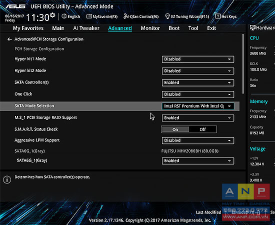Image resolution: width=275 pixels, height=225 pixels.
Task: Open the Hyper kit1 Mode dropdown
Action: point(198,59)
